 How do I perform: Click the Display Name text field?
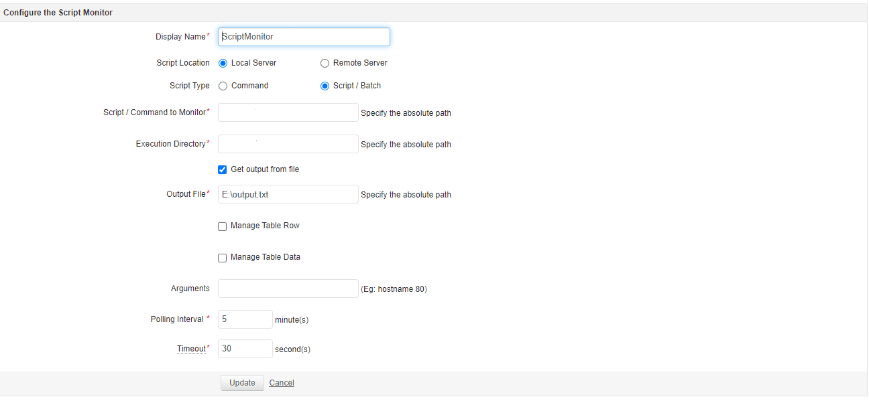[304, 37]
